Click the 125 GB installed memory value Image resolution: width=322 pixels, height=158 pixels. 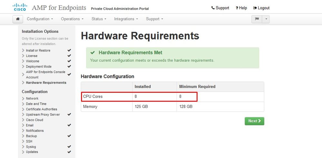pos(141,107)
